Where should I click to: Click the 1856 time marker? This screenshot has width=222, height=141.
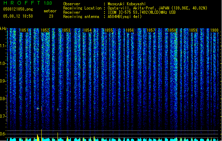click(x=130, y=30)
